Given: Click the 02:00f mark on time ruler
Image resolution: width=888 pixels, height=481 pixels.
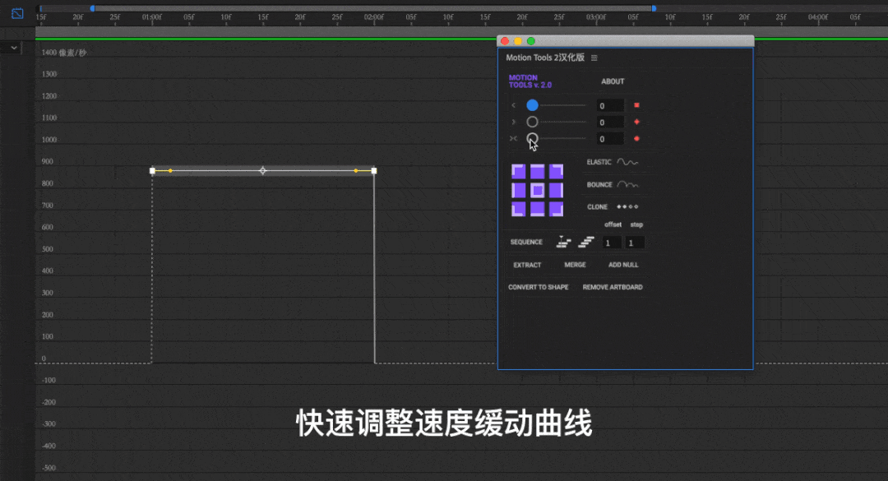Looking at the screenshot, I should [x=374, y=17].
